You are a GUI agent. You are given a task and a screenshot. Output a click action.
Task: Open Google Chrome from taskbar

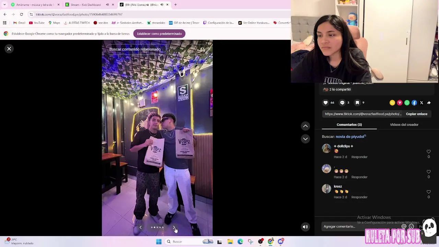click(x=271, y=242)
